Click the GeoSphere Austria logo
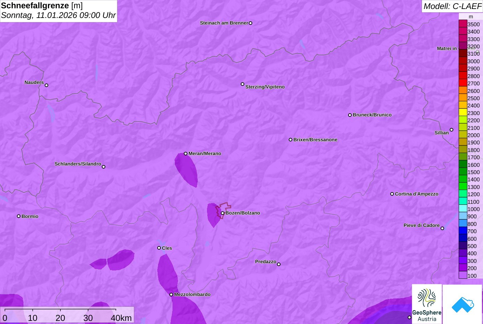Viewport: 483px width, 324px height. point(427,304)
